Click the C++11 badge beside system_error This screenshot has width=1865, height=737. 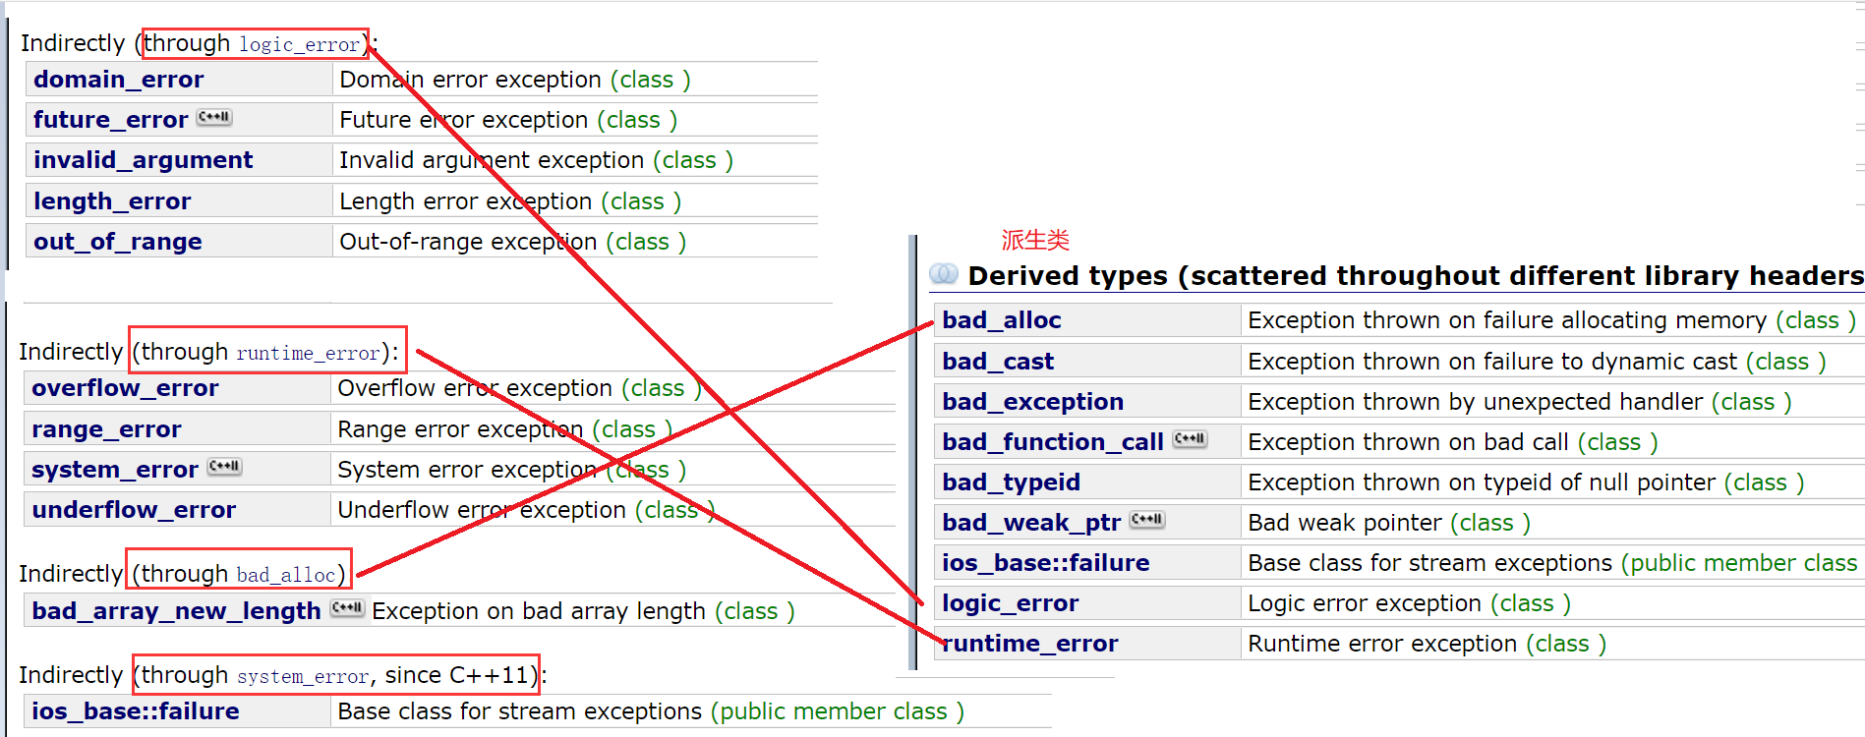click(224, 467)
